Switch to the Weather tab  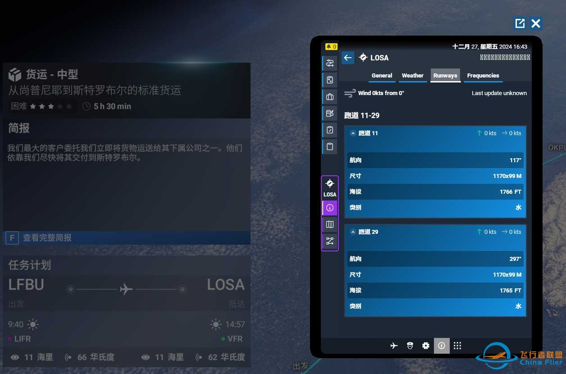pos(412,76)
